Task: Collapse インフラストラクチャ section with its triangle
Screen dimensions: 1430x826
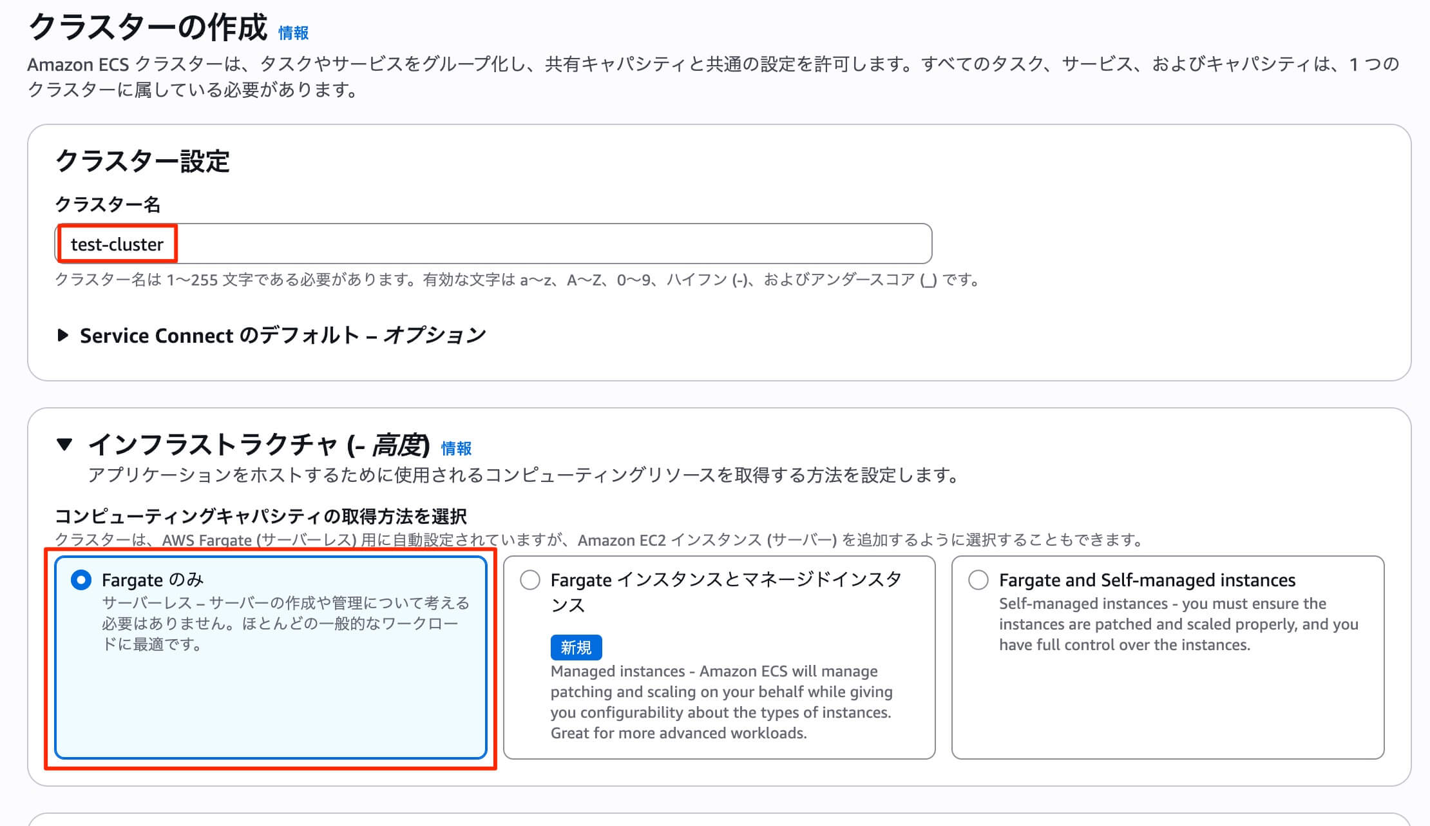Action: (x=64, y=445)
